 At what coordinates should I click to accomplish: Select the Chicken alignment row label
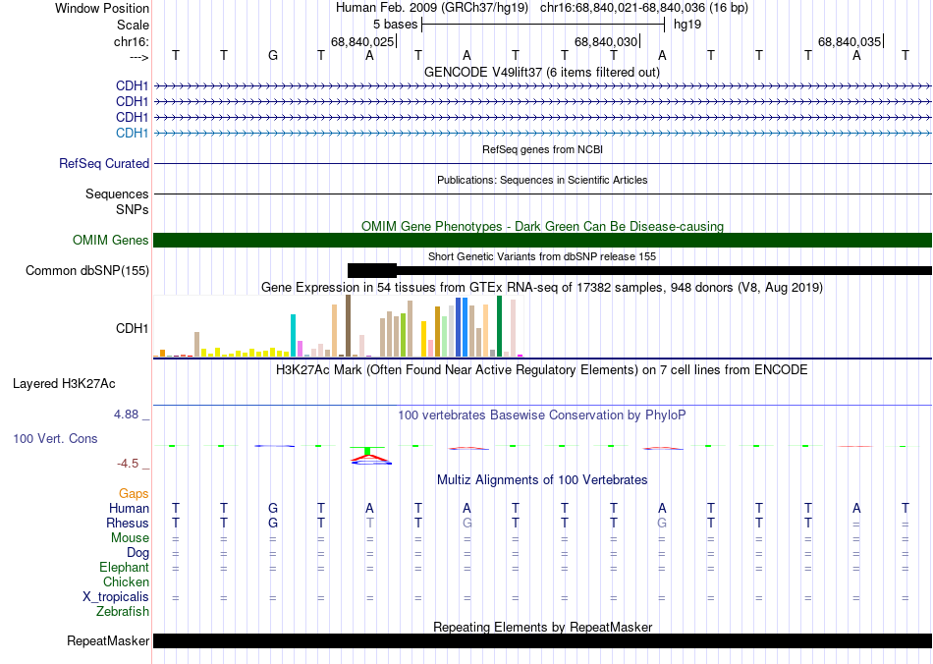point(126,581)
